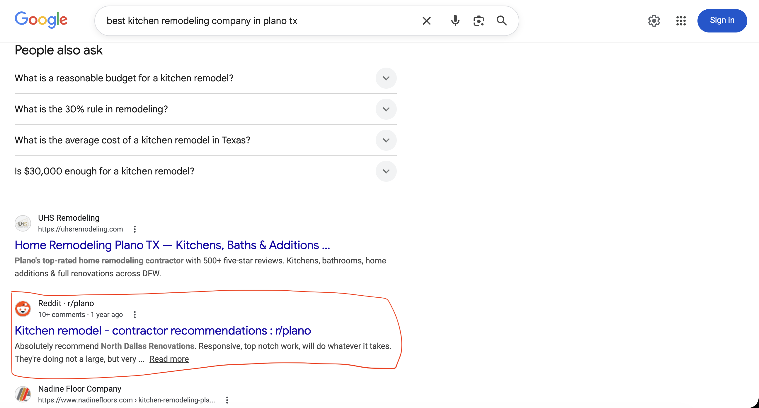Click the 'People also ask' heading
This screenshot has height=408, width=759.
click(x=59, y=50)
